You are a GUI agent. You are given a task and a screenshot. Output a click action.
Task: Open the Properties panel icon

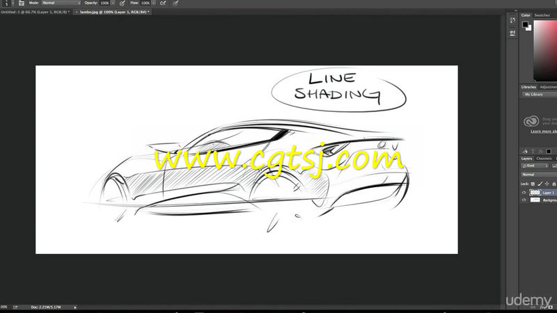(x=512, y=33)
